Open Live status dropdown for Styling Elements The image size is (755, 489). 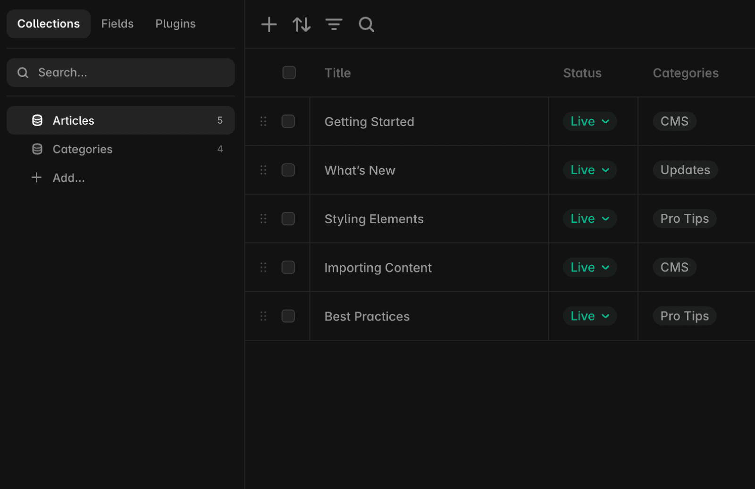tap(590, 219)
